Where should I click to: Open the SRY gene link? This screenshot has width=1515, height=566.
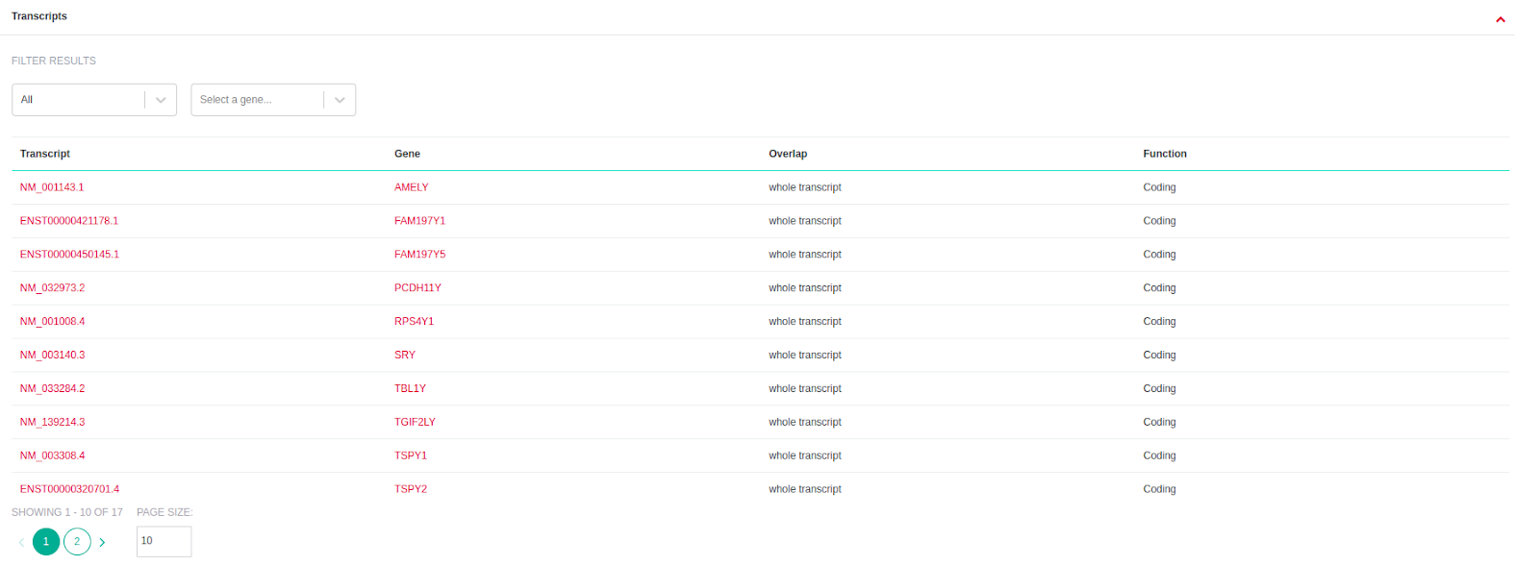click(x=405, y=356)
